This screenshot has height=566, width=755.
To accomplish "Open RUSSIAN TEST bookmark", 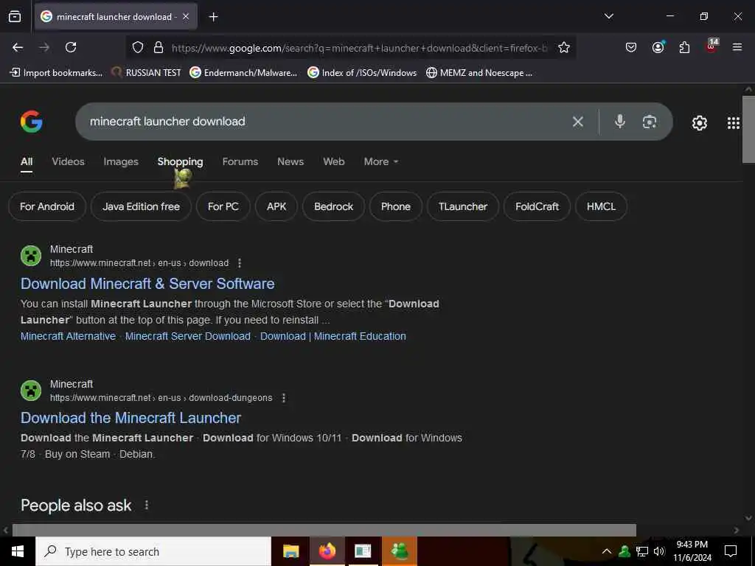I will click(146, 73).
